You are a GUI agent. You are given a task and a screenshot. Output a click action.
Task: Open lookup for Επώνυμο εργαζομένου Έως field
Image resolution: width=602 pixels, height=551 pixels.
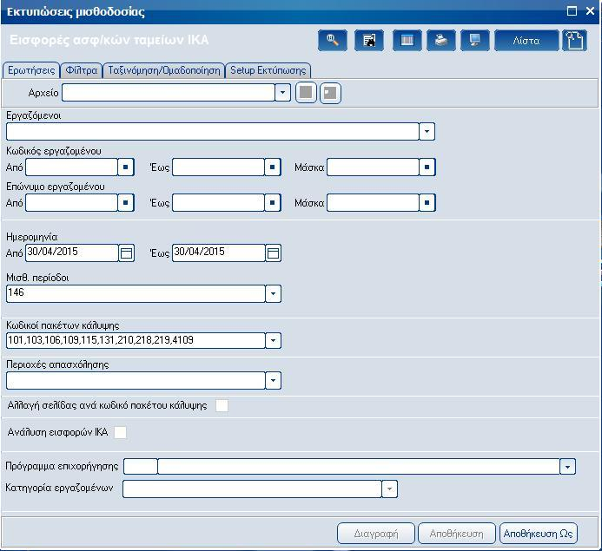273,202
